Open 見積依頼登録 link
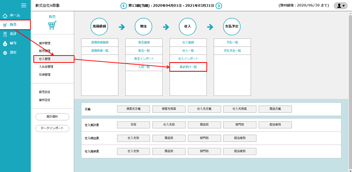Screen dimensions: 352x172 point(99,43)
